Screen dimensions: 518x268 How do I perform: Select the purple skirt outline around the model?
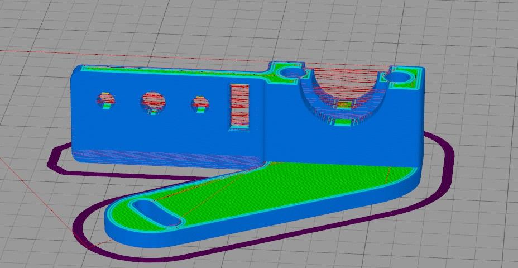pyautogui.click(x=251, y=198)
